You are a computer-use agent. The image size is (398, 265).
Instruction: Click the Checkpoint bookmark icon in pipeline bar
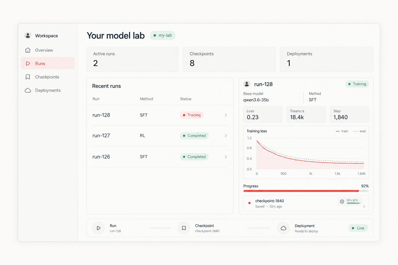(x=184, y=228)
